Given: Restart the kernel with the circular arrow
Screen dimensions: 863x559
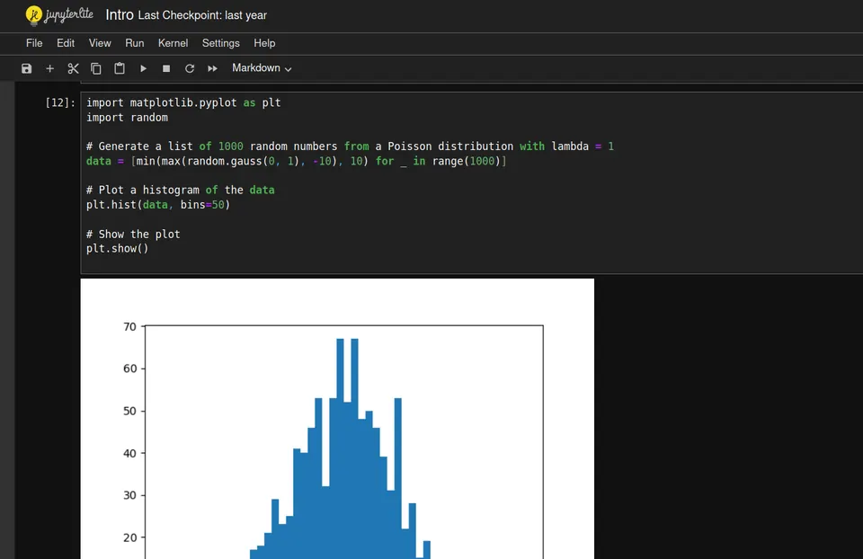Looking at the screenshot, I should tap(190, 68).
